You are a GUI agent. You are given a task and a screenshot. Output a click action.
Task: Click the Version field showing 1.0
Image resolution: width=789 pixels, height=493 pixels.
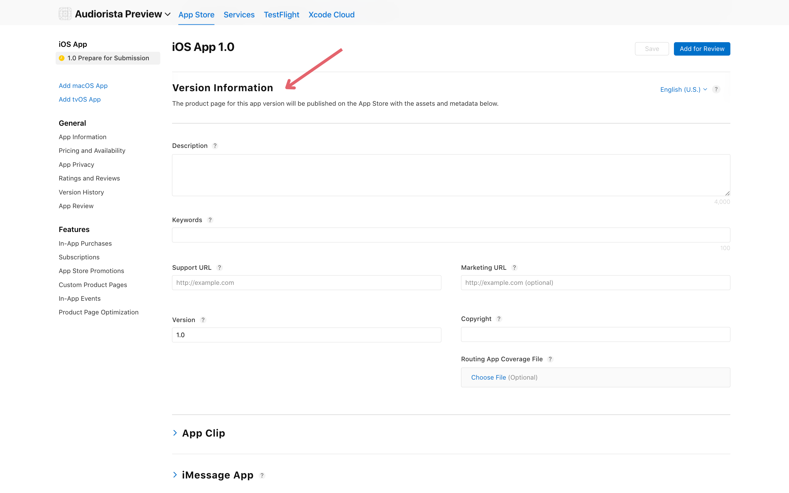(307, 335)
